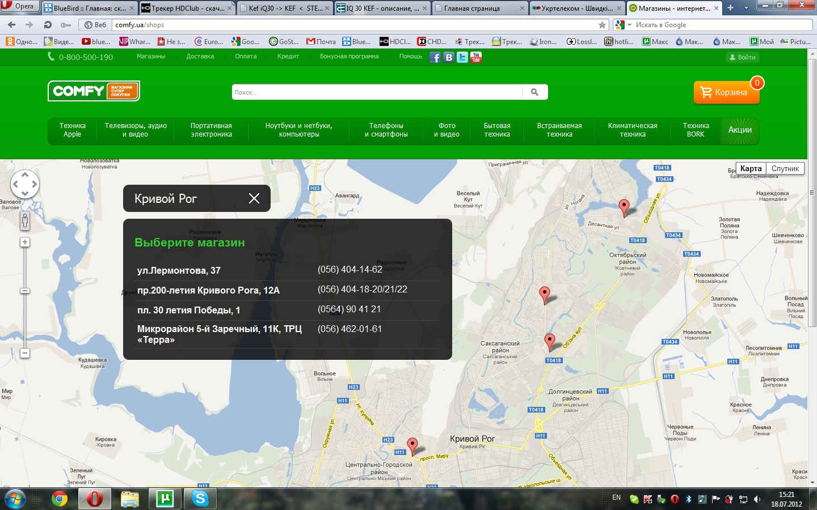Click the northernmost red store marker
This screenshot has width=817, height=510.
(624, 207)
